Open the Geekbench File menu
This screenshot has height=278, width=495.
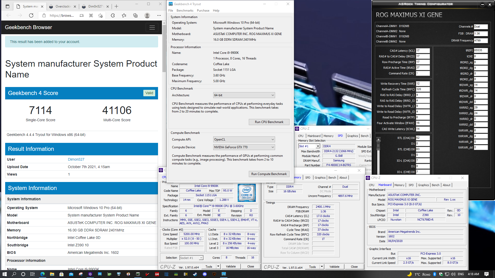pos(171,11)
